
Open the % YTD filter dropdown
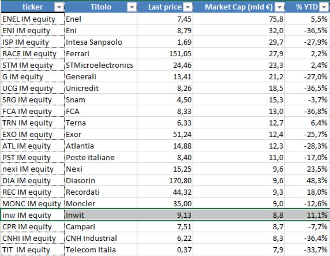pyautogui.click(x=324, y=7)
